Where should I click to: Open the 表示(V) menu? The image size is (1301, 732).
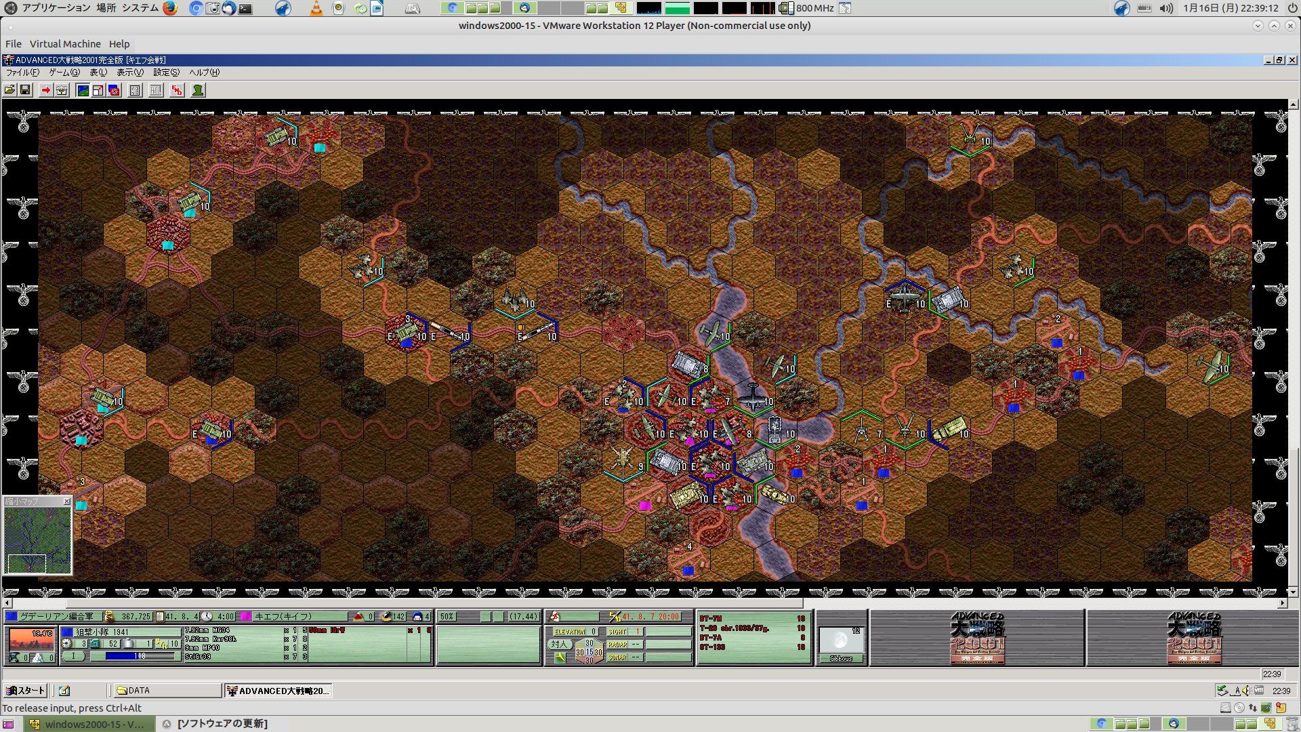[130, 73]
